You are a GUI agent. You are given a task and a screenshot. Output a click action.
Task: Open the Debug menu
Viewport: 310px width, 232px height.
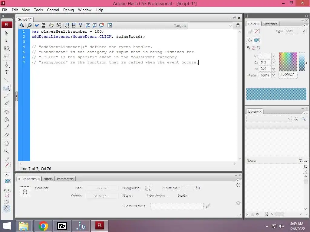click(x=68, y=10)
